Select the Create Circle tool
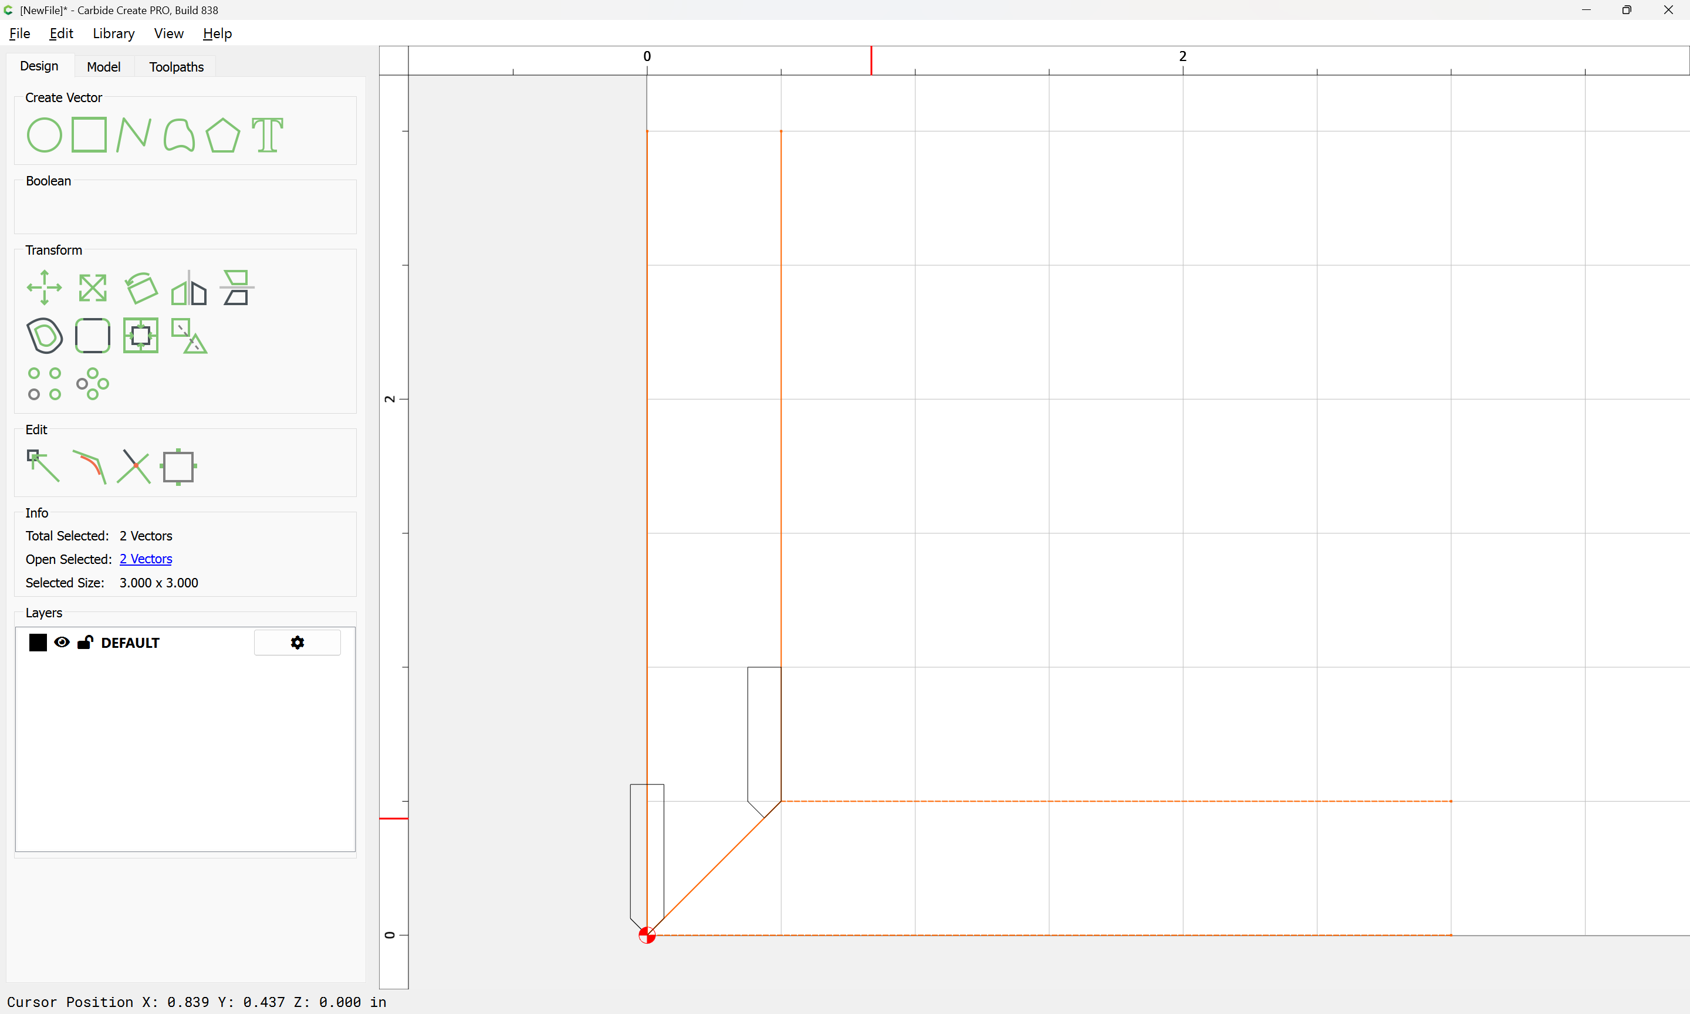 (x=44, y=134)
